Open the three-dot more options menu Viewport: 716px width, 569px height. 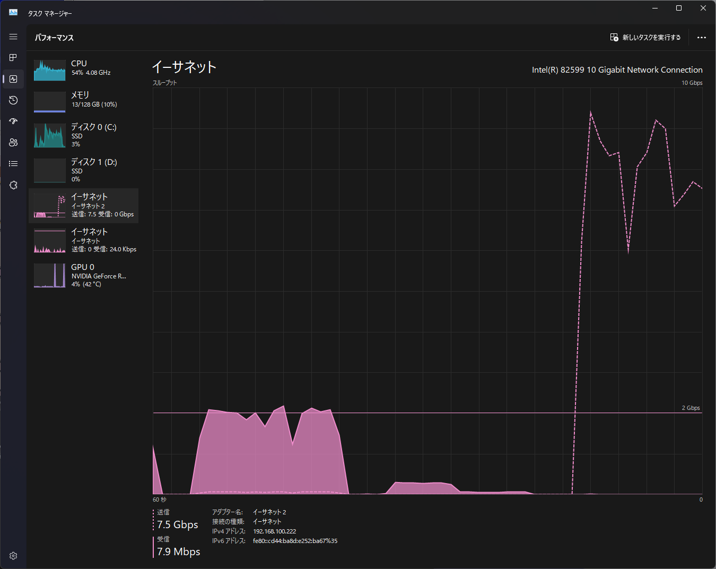(701, 38)
